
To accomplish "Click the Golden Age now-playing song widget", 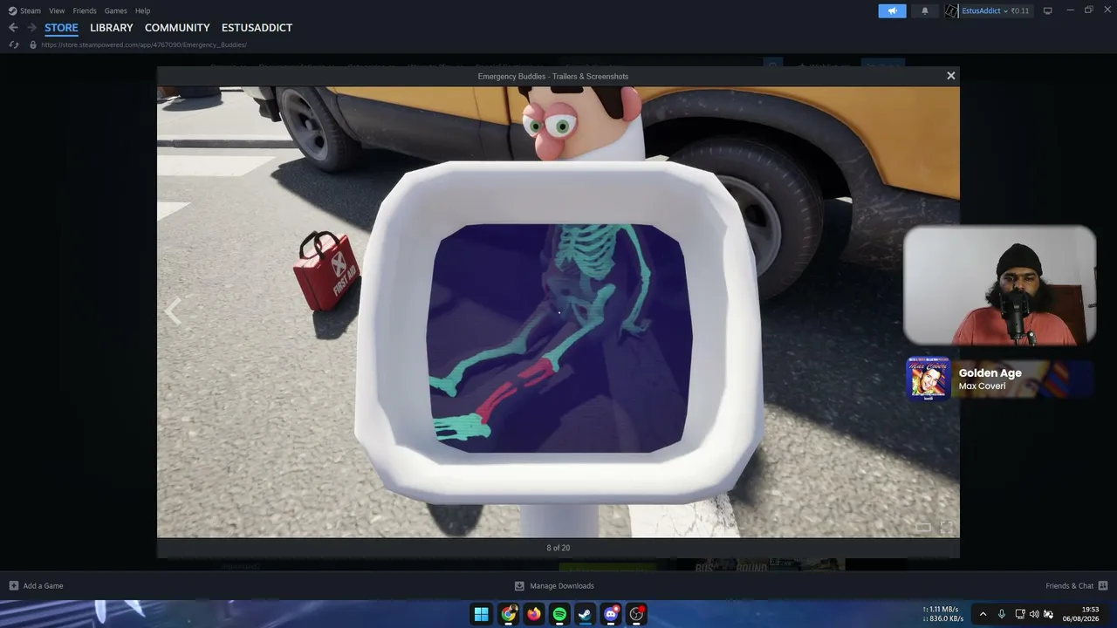I will [999, 379].
